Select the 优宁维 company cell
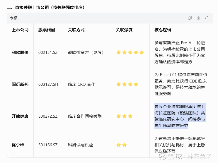218x163 pixels. click(x=18, y=145)
